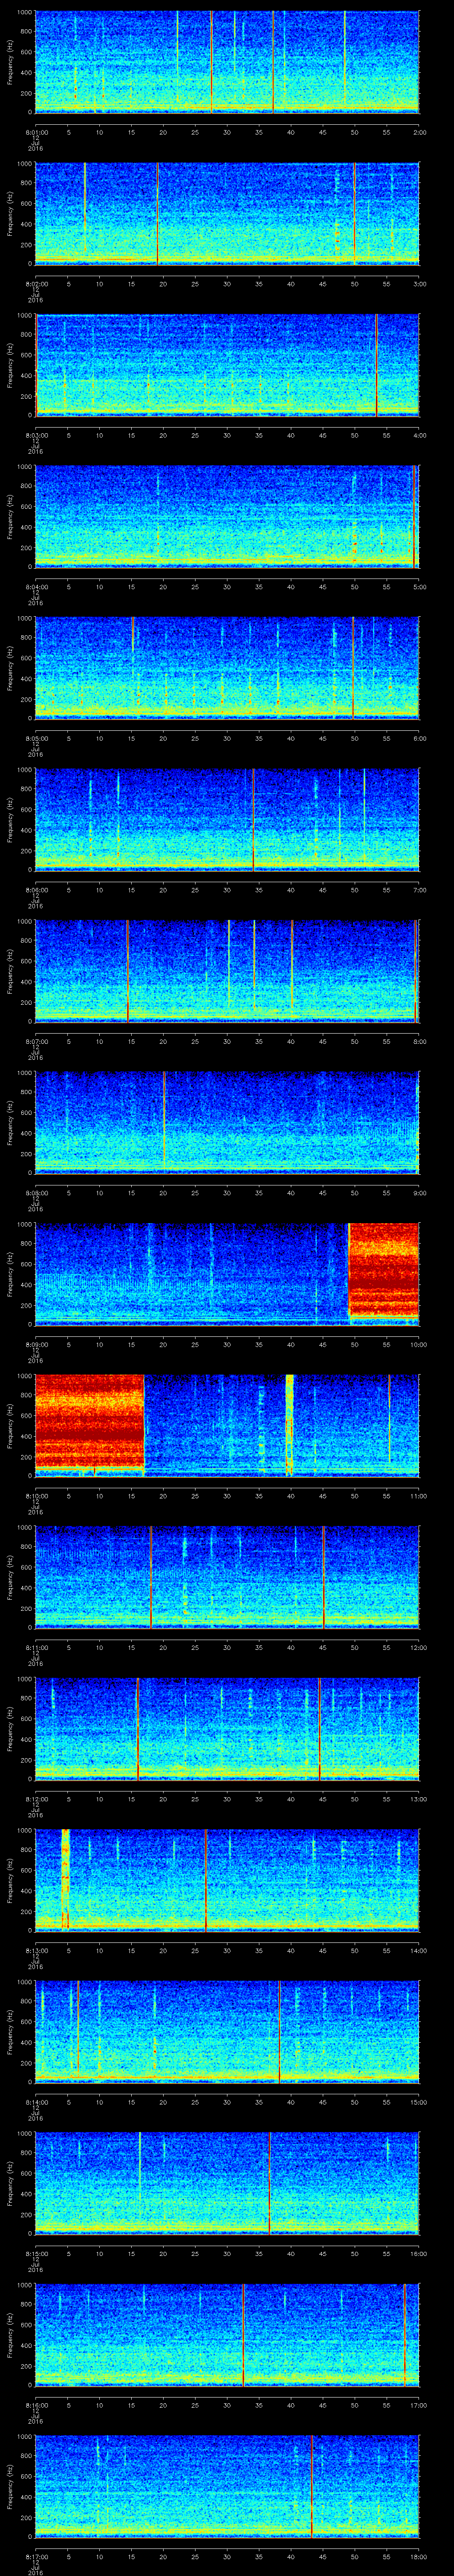Viewport: 454px width, 2576px height.
Task: Select the spectrogram panel starting at 8:16:00
Action: pyautogui.click(x=227, y=2334)
